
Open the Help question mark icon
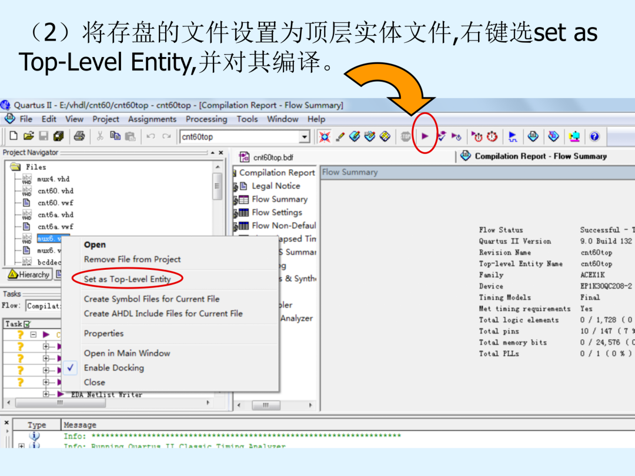tap(594, 136)
